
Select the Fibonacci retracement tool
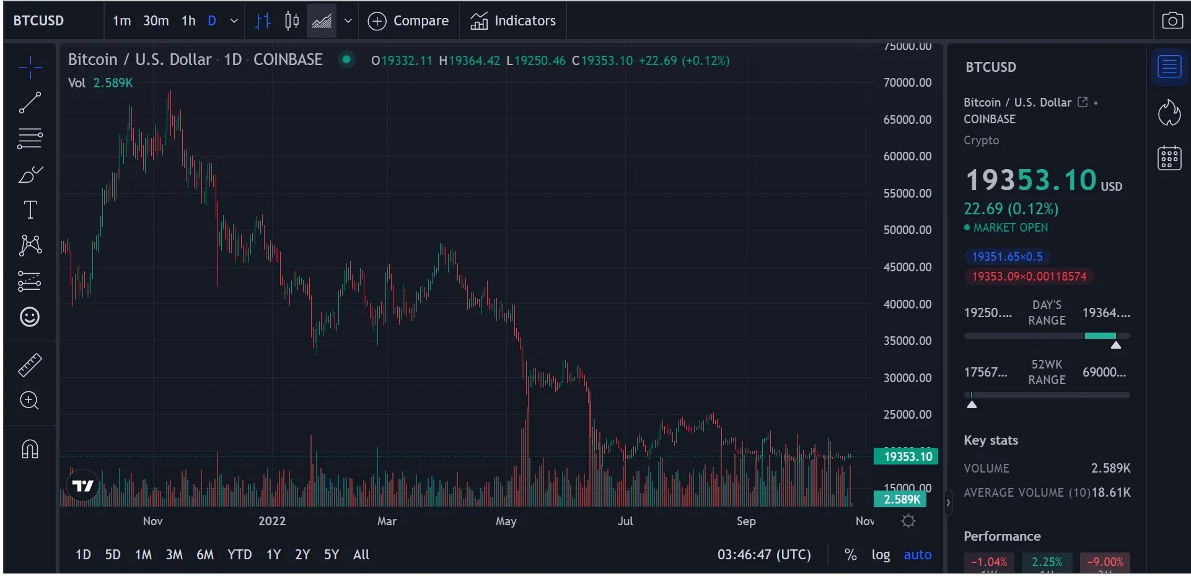[30, 138]
